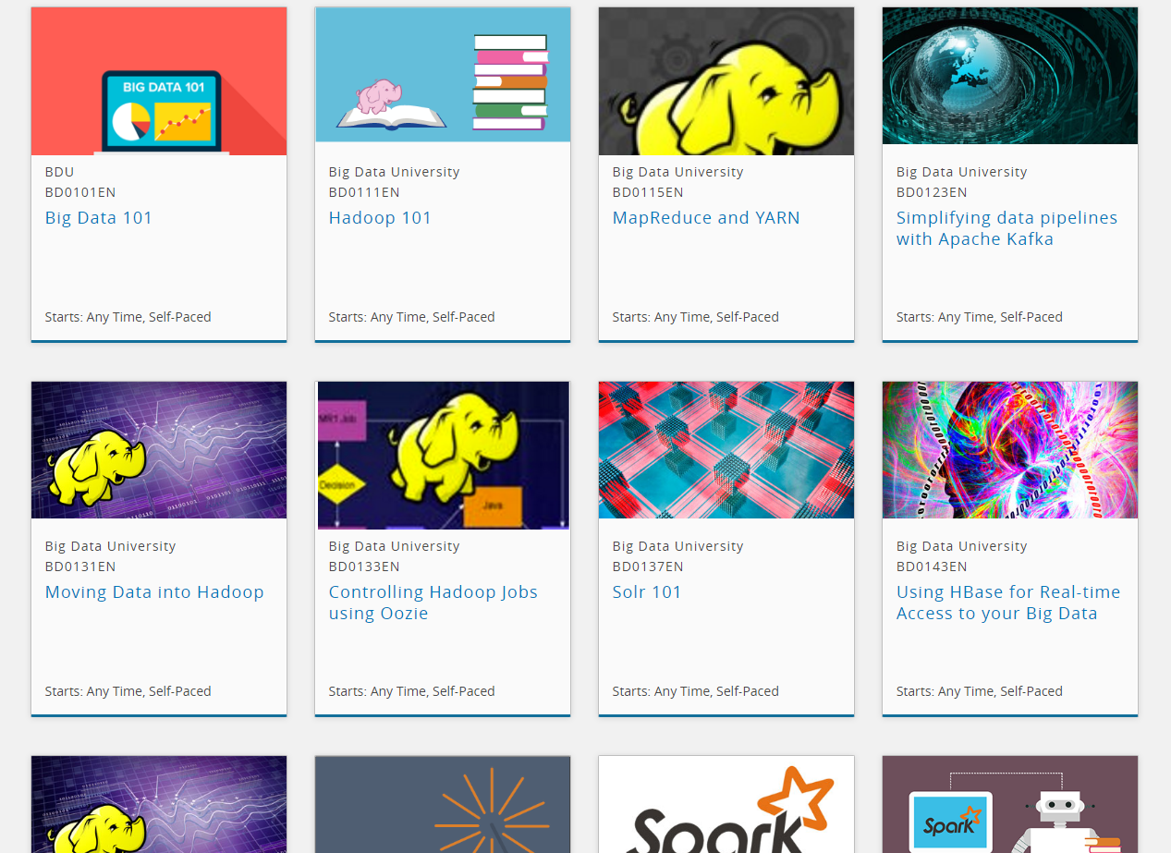
Task: Click the BDU organization label
Action: pos(59,172)
